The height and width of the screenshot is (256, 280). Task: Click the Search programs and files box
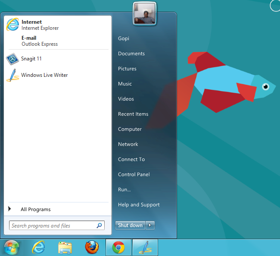(x=52, y=225)
